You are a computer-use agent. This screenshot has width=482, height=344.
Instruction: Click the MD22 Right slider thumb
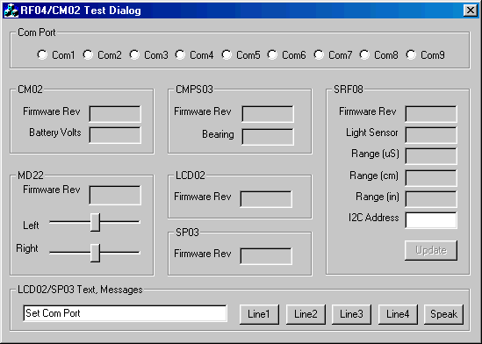[x=96, y=253]
